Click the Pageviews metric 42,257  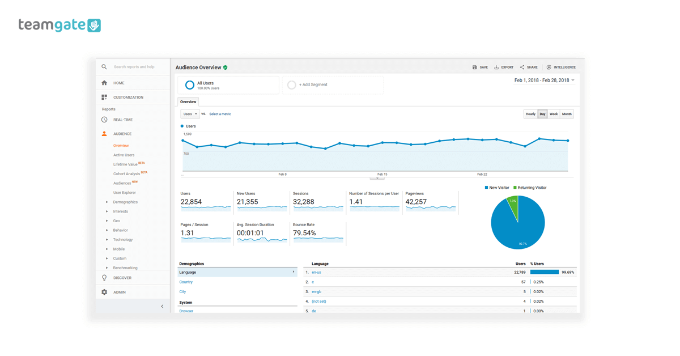click(x=416, y=202)
